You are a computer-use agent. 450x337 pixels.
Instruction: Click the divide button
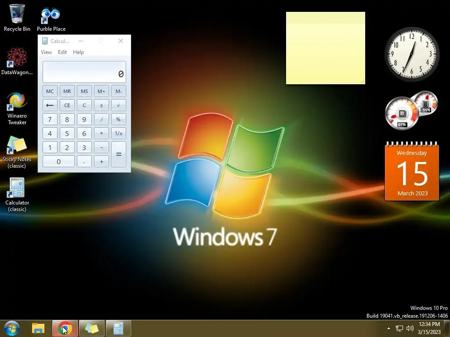[x=102, y=119]
